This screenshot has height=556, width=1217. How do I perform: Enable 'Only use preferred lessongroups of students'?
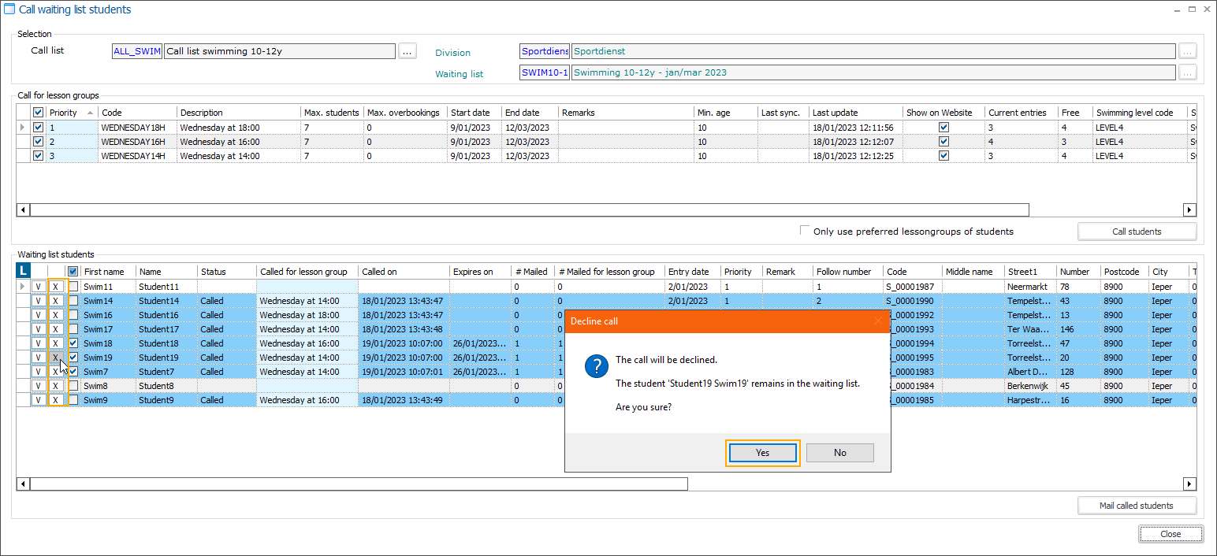click(805, 231)
